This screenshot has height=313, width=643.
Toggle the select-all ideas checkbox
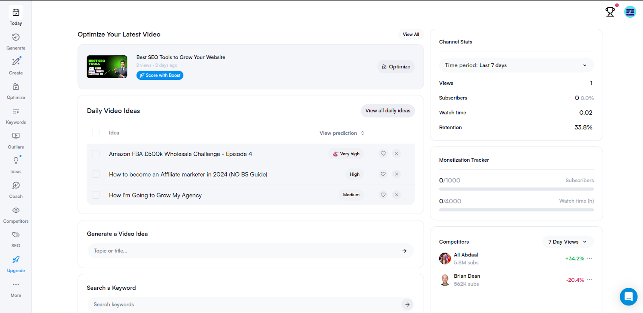click(x=96, y=133)
